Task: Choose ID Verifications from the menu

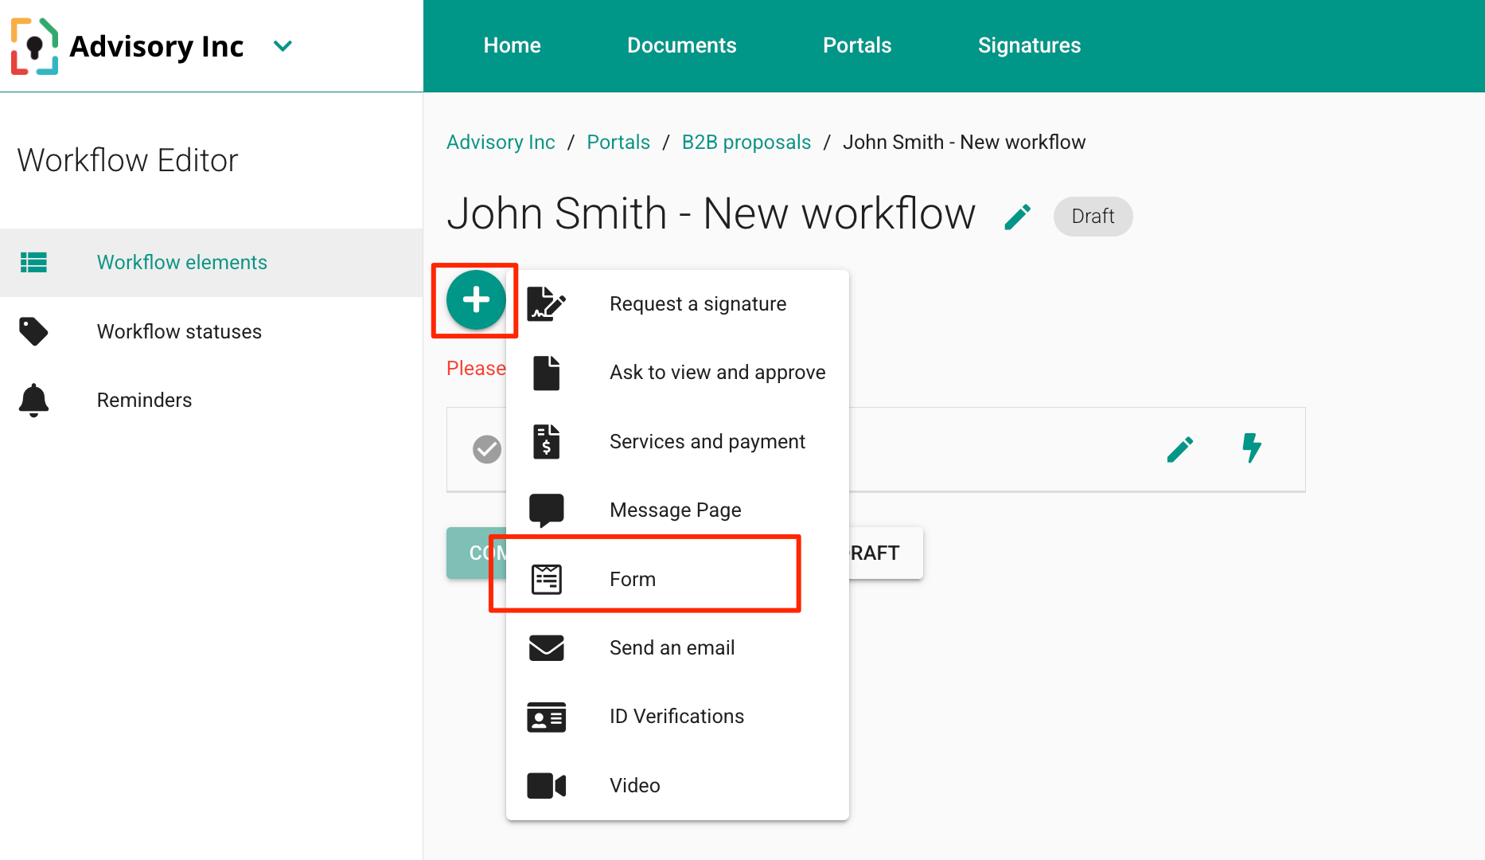Action: (676, 717)
